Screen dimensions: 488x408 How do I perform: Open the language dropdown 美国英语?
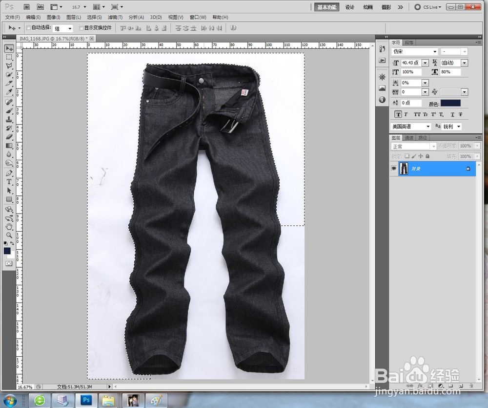(x=428, y=127)
